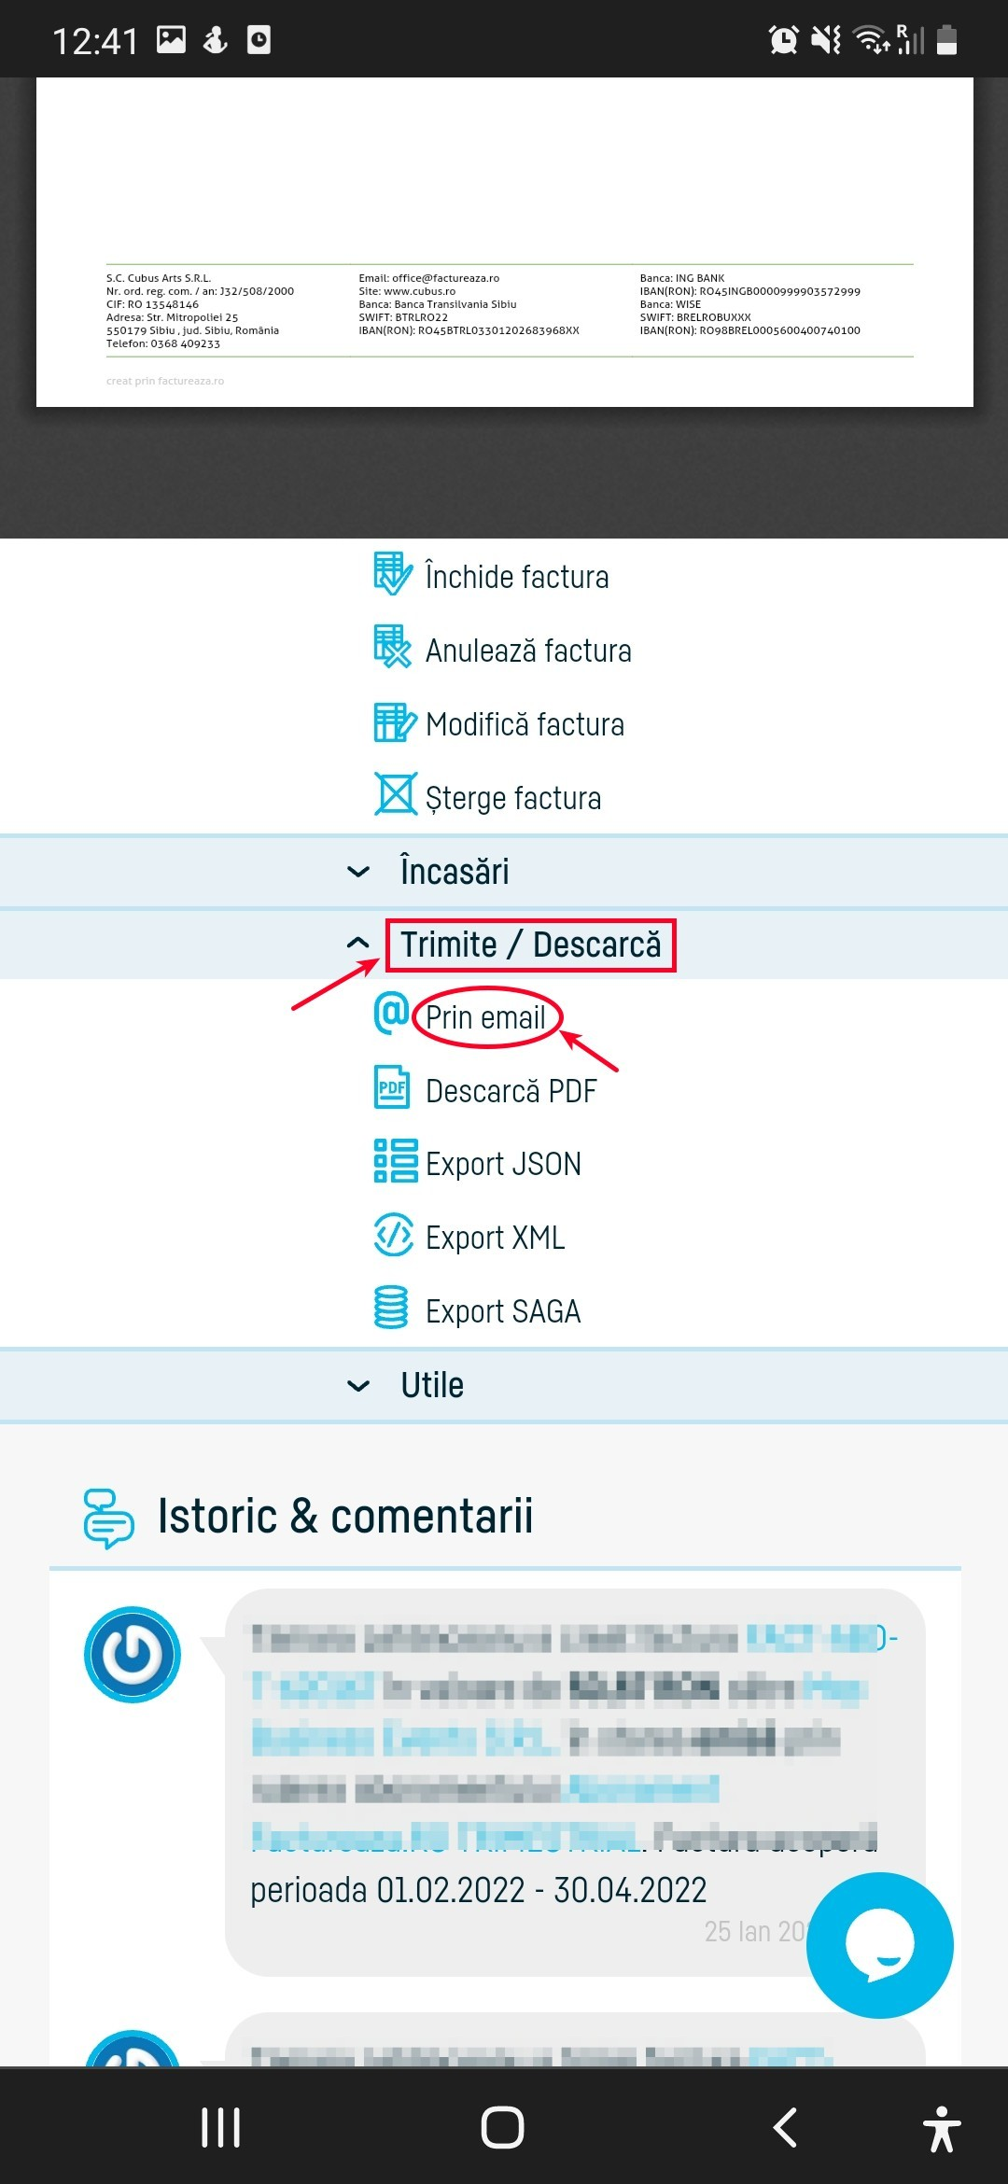This screenshot has width=1008, height=2184.
Task: Choose Descarcă PDF menu entry
Action: point(511,1091)
